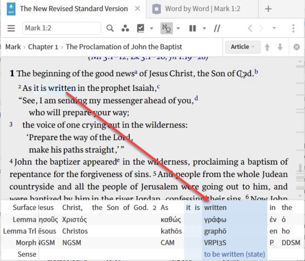Add a new tab with plus icon
The height and width of the screenshot is (261, 305).
click(268, 9)
